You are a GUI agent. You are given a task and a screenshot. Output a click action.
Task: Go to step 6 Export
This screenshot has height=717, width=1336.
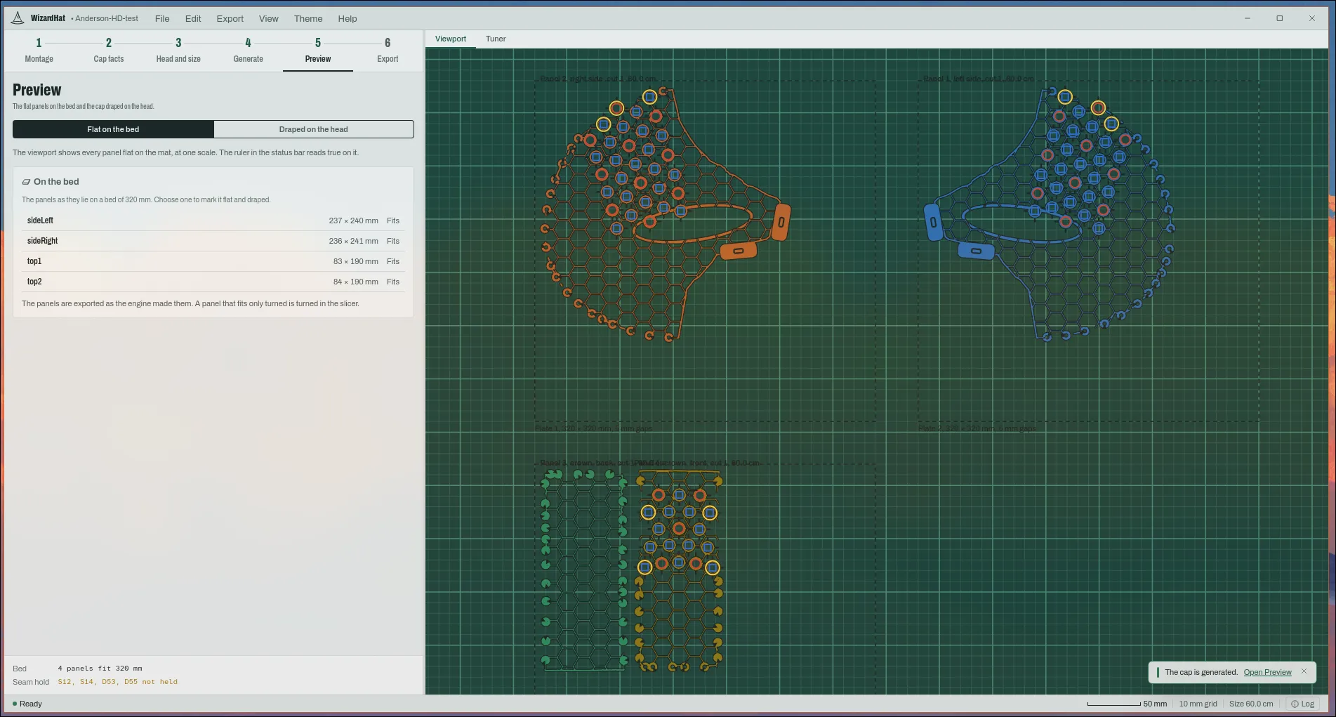[x=388, y=51]
